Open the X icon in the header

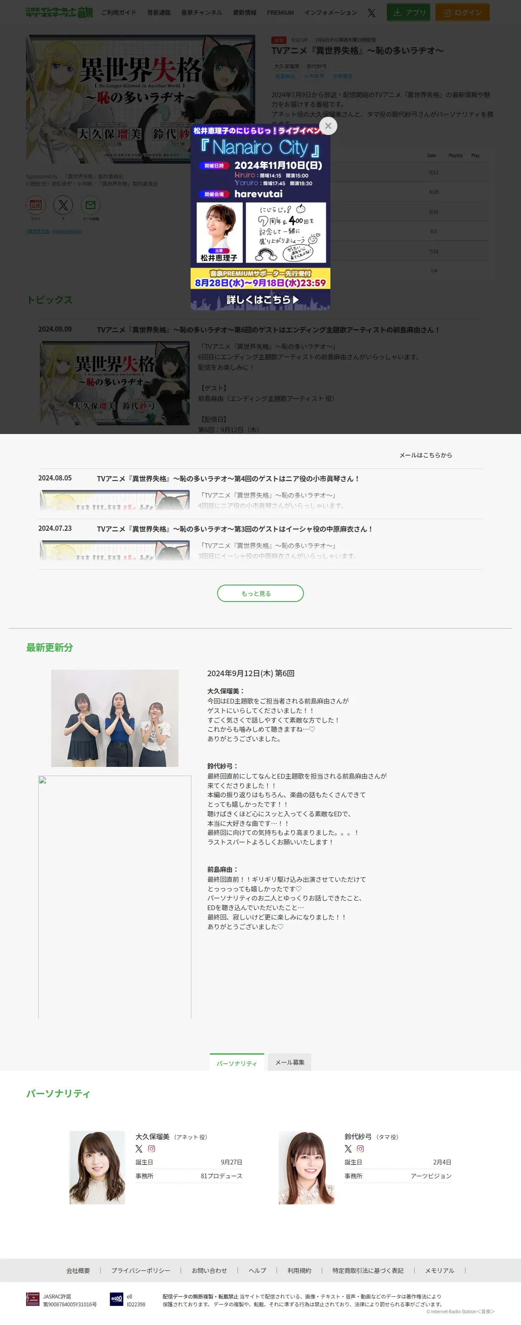click(371, 13)
